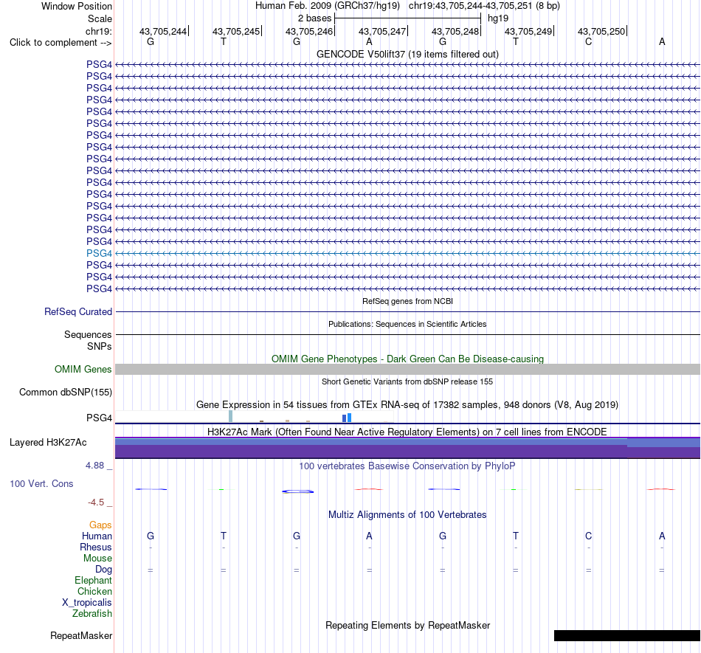Click the 'Dog' species label
701x653 pixels.
pyautogui.click(x=104, y=569)
